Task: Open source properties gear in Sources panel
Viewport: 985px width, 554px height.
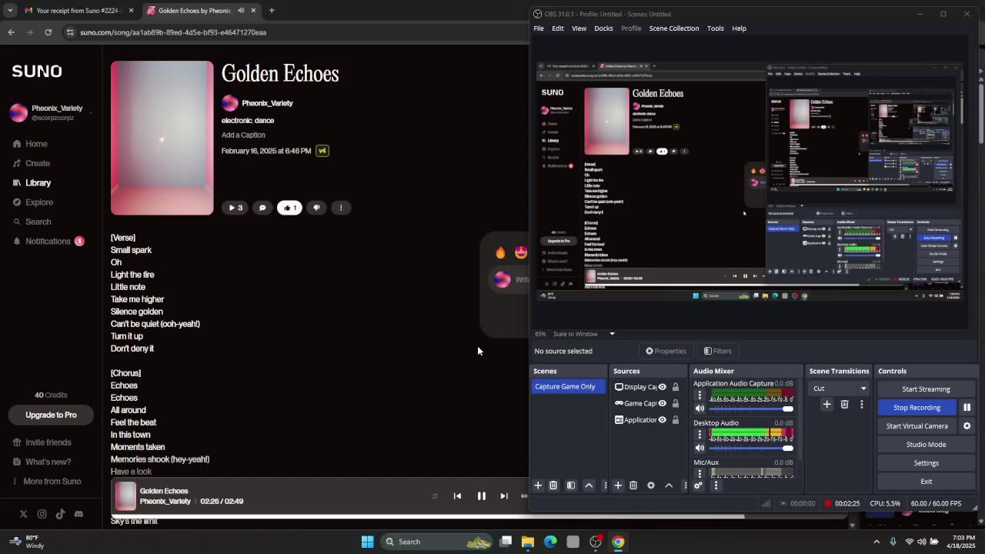Action: 651,486
